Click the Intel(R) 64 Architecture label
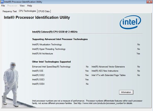This screenshot has width=153, height=111. pyautogui.click(x=42, y=54)
